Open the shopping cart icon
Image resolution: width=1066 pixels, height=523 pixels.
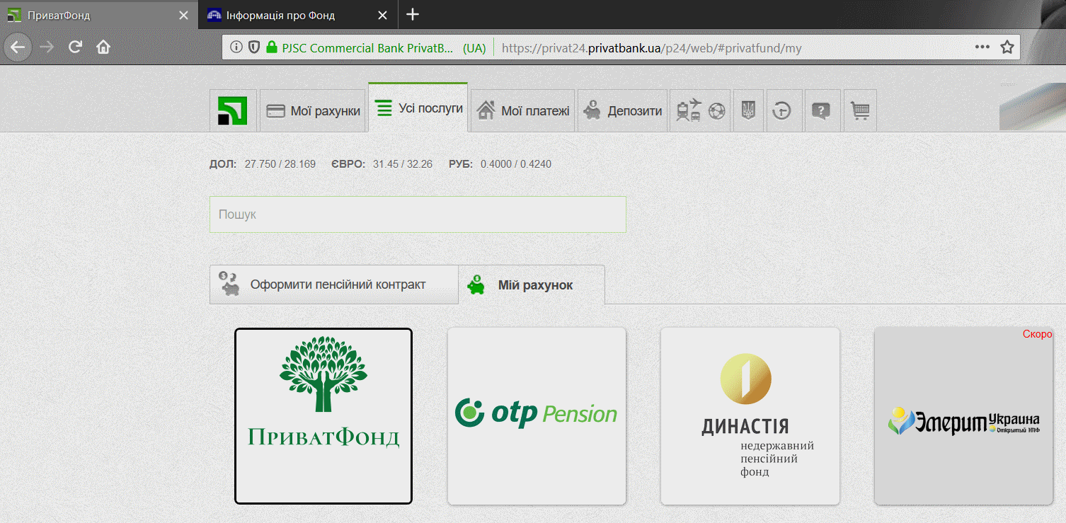point(861,110)
